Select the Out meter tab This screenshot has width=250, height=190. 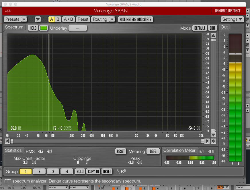point(224,27)
